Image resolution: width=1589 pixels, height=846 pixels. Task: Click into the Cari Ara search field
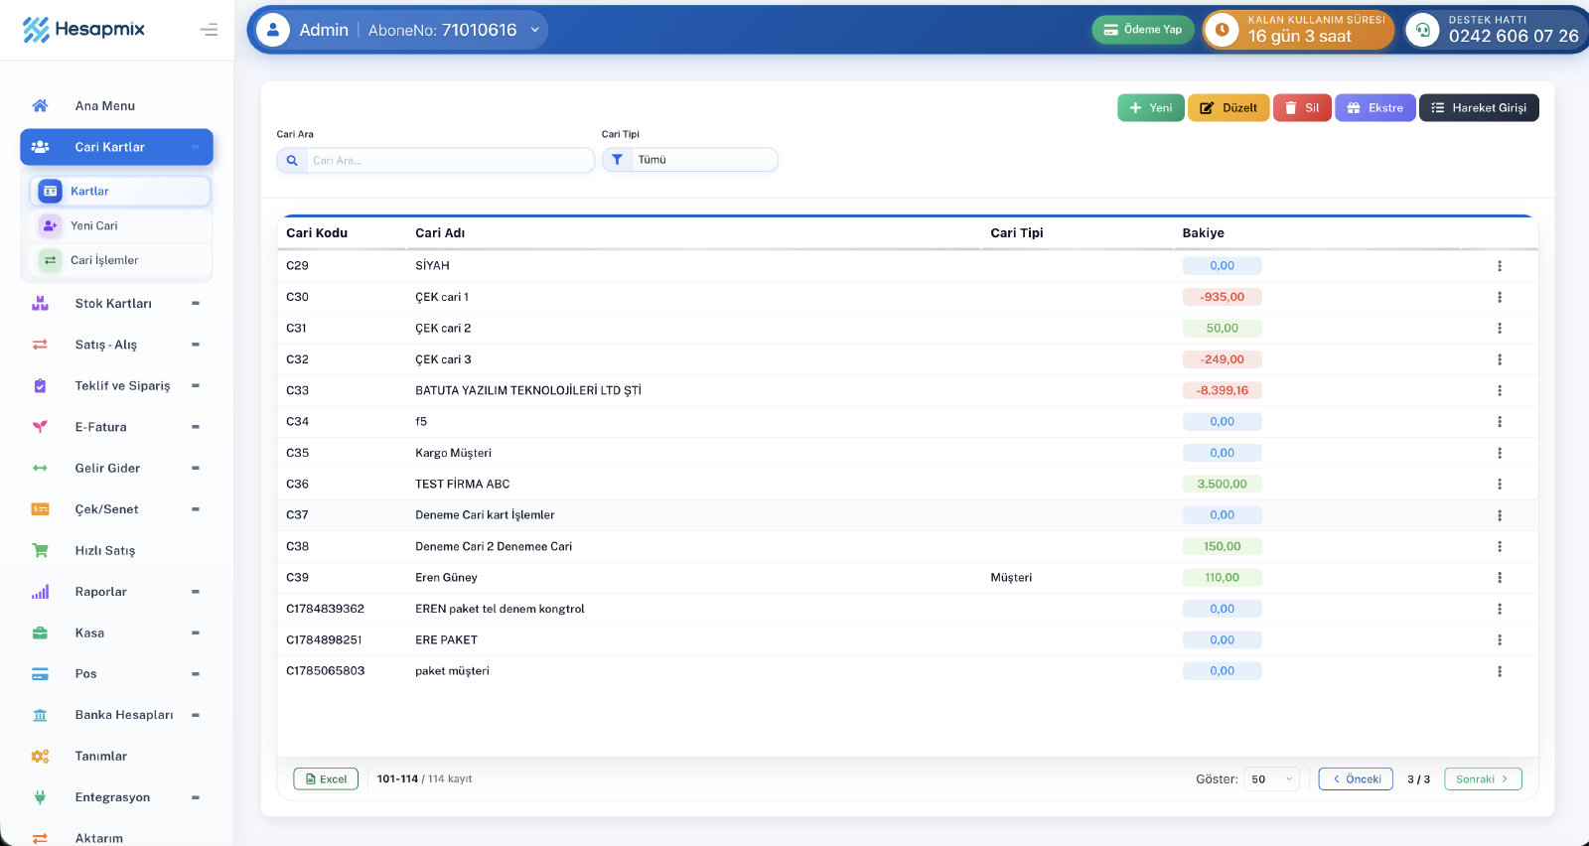(450, 160)
